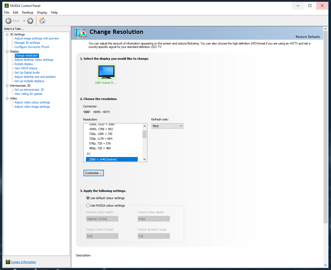Click the NVIDIA Control Panel title icon
Viewport: 331px width, 270px height.
tap(7, 6)
